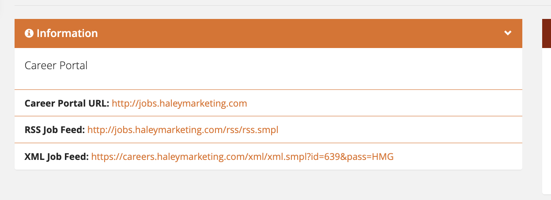Click blank space right of XML feed link
The width and height of the screenshot is (551, 200).
[x=457, y=156]
